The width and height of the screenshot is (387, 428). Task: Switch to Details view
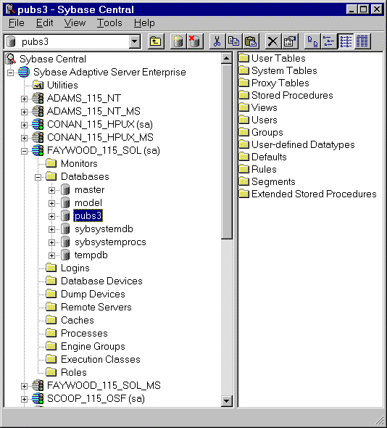pyautogui.click(x=362, y=41)
